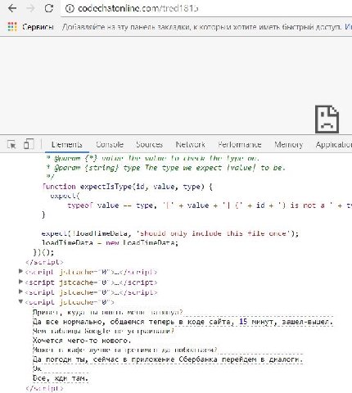Select the first chat line starting 'Привет, куда'

pos(107,313)
